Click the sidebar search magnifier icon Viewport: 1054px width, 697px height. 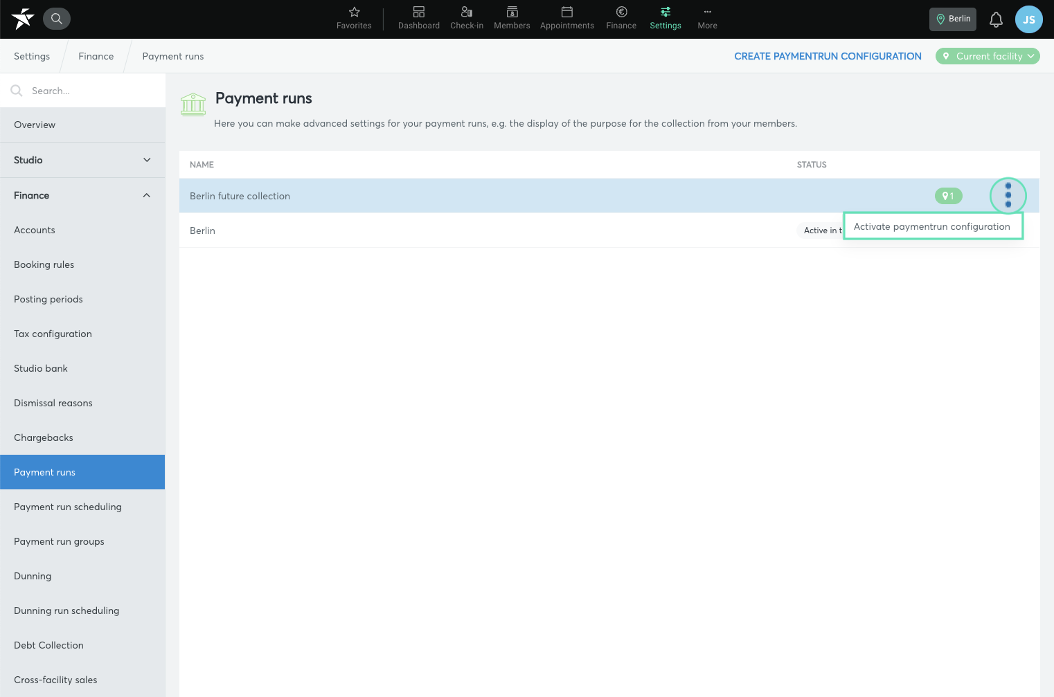click(x=17, y=91)
